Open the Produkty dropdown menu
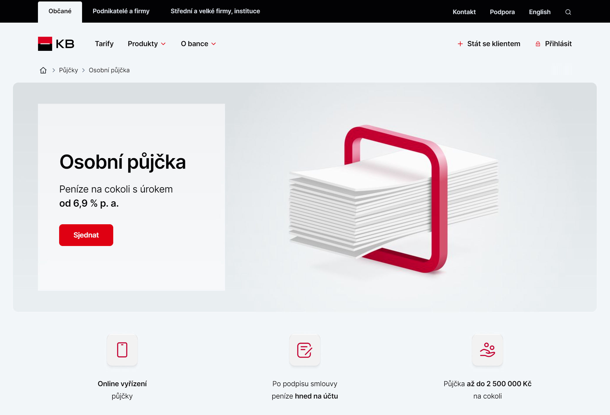This screenshot has height=415, width=610. (x=143, y=43)
